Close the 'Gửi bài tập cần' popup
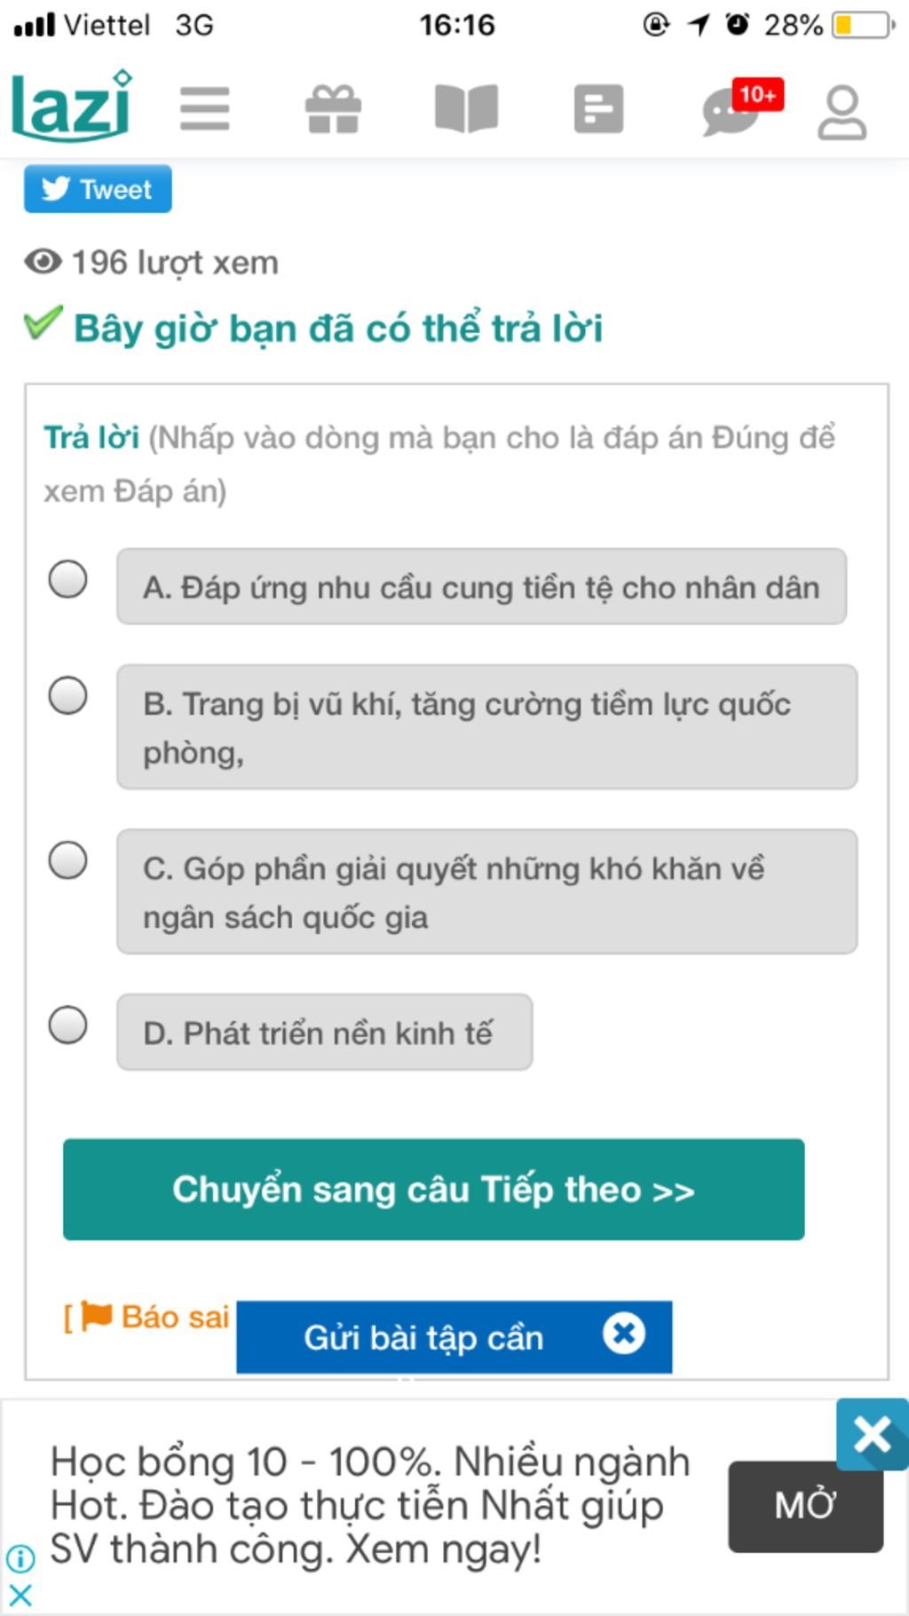Image resolution: width=909 pixels, height=1616 pixels. [x=624, y=1334]
